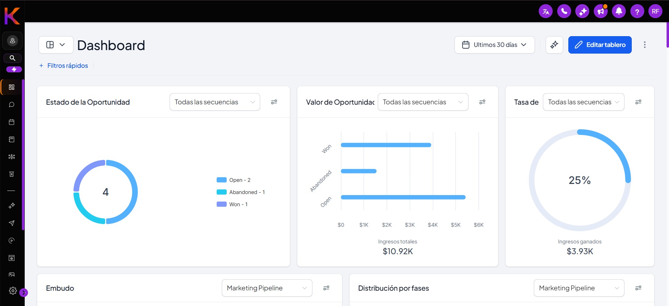Click the Editar tablero button
This screenshot has width=669, height=306.
600,45
